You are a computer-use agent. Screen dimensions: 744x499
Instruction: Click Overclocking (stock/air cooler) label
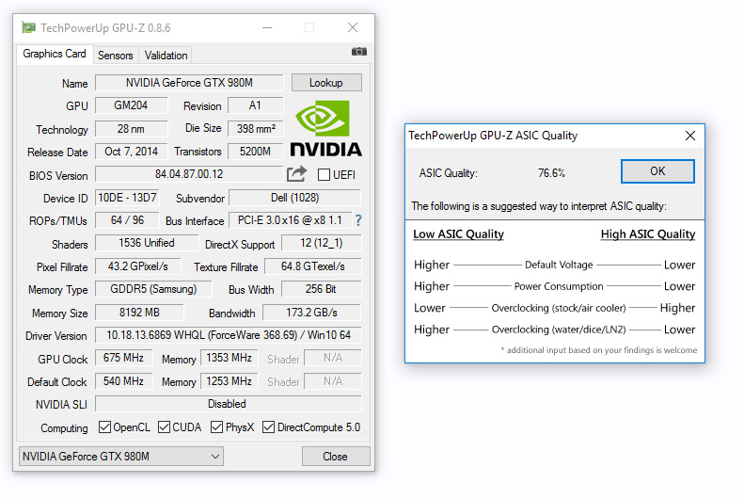[x=559, y=308]
